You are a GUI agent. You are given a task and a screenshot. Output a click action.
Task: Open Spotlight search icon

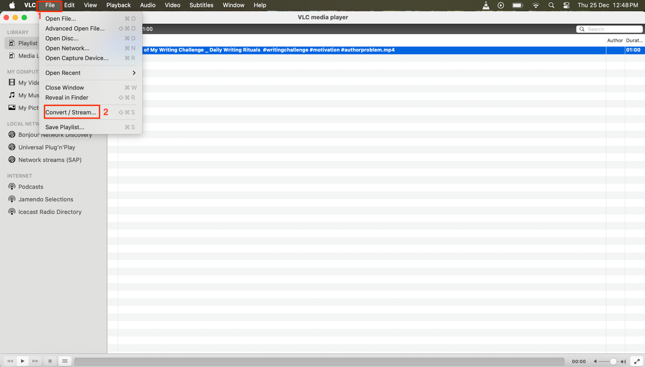pos(551,5)
